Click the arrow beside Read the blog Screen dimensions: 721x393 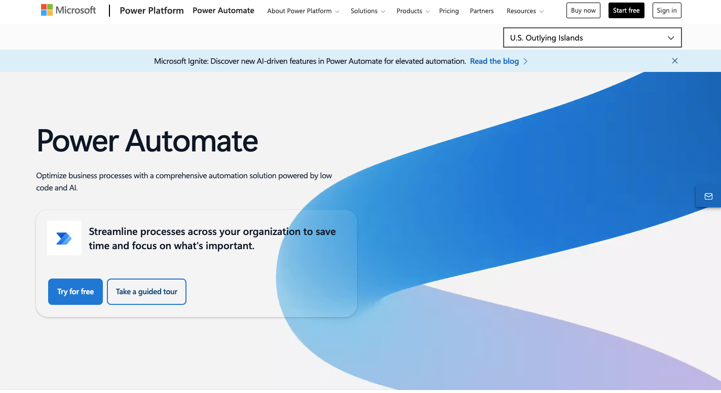coord(525,61)
